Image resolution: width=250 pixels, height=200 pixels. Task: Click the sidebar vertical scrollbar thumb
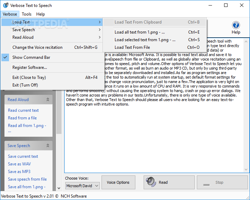(x=59, y=112)
